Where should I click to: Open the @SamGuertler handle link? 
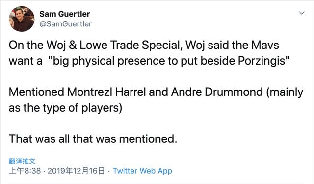pyautogui.click(x=65, y=24)
